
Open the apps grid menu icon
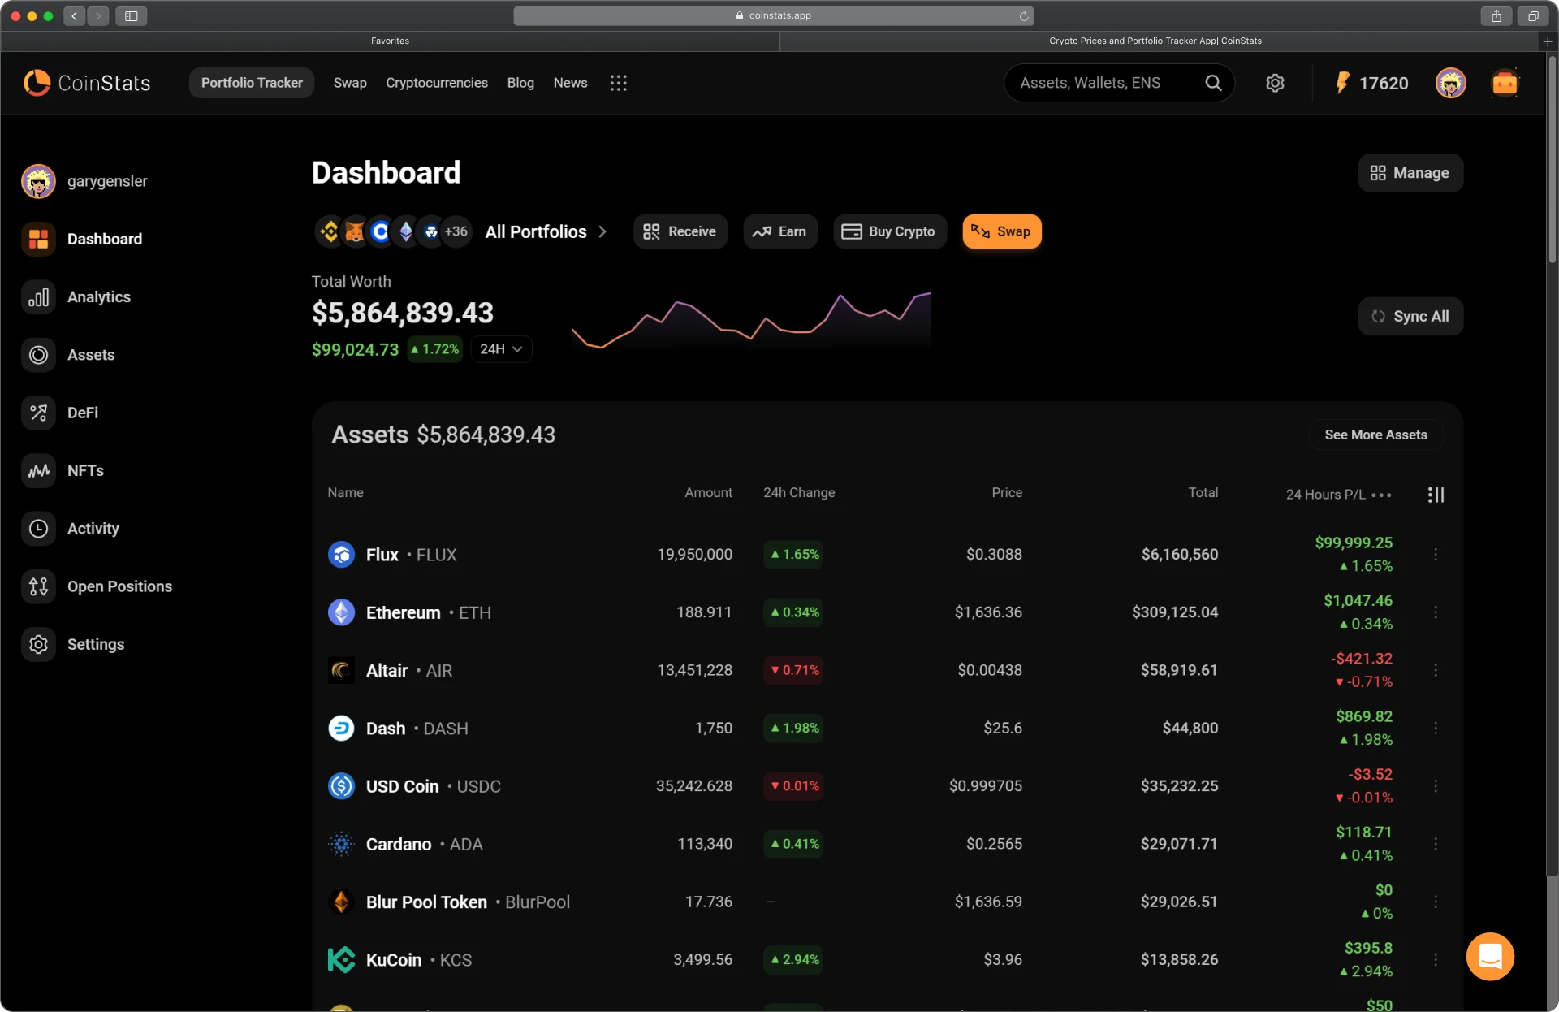click(x=619, y=83)
